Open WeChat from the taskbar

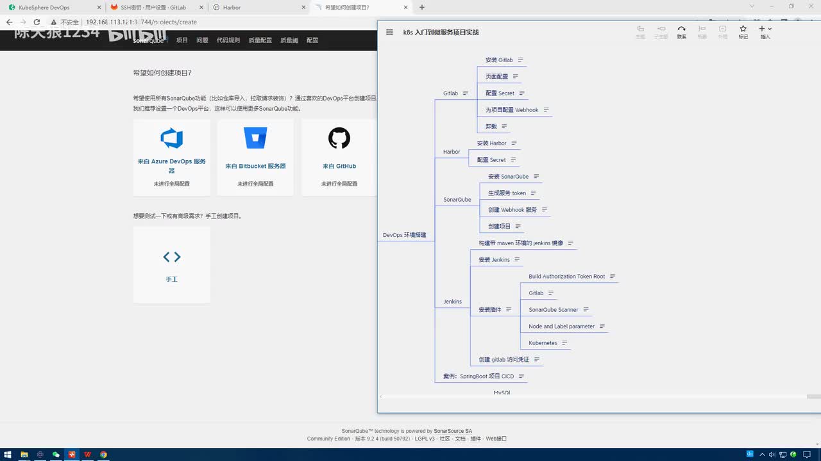56,455
